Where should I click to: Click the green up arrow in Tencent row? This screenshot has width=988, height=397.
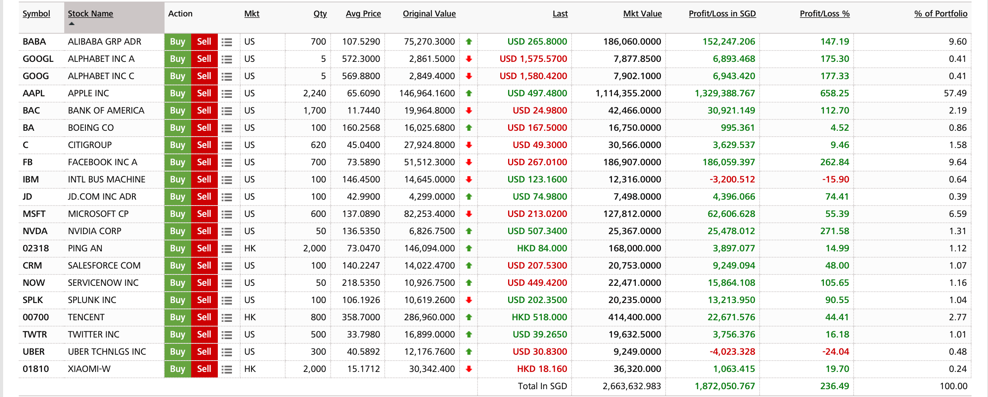coord(469,317)
